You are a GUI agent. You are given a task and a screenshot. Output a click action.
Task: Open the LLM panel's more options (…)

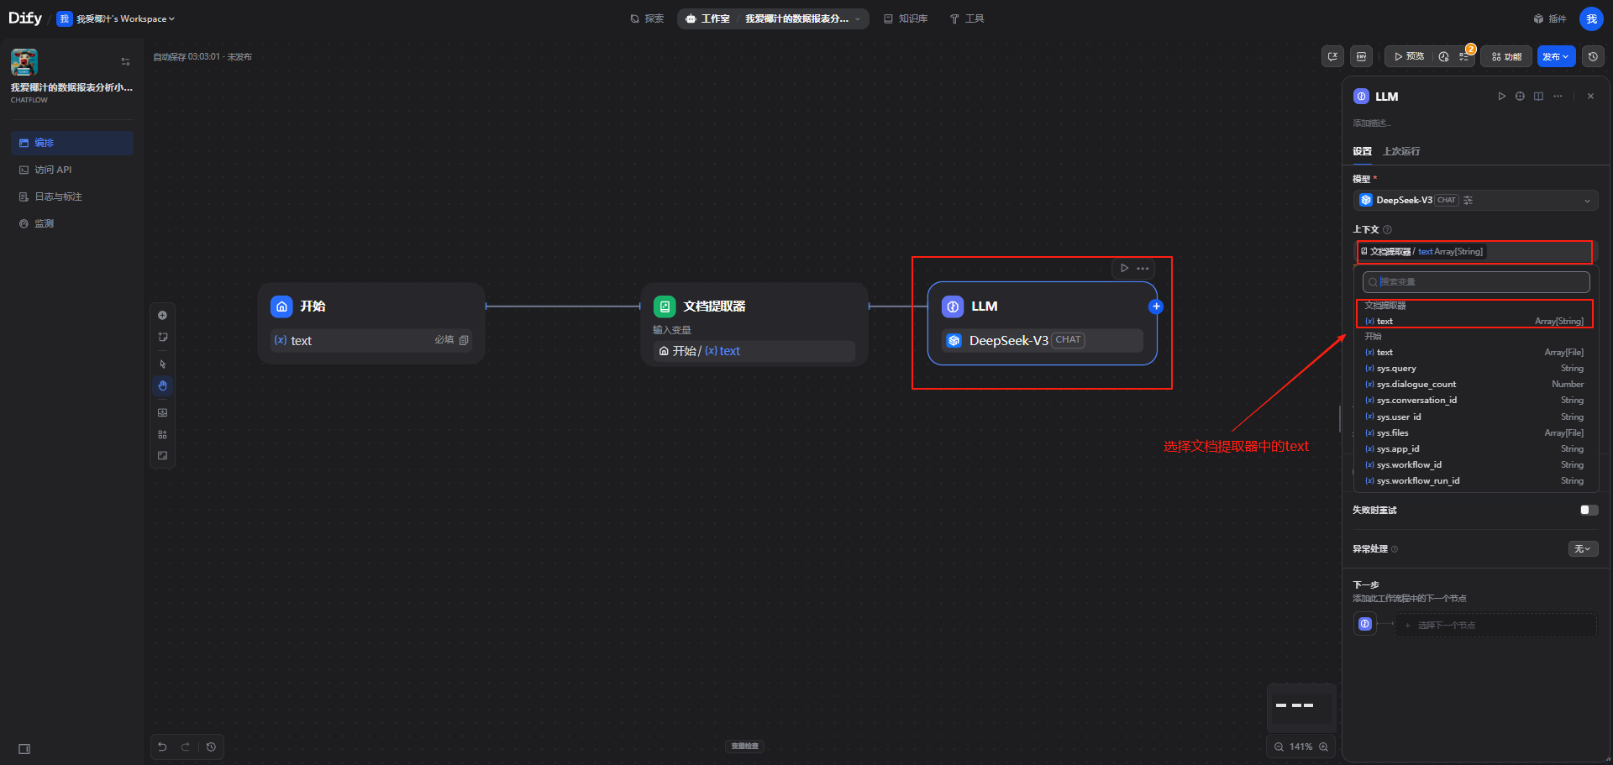[1558, 97]
